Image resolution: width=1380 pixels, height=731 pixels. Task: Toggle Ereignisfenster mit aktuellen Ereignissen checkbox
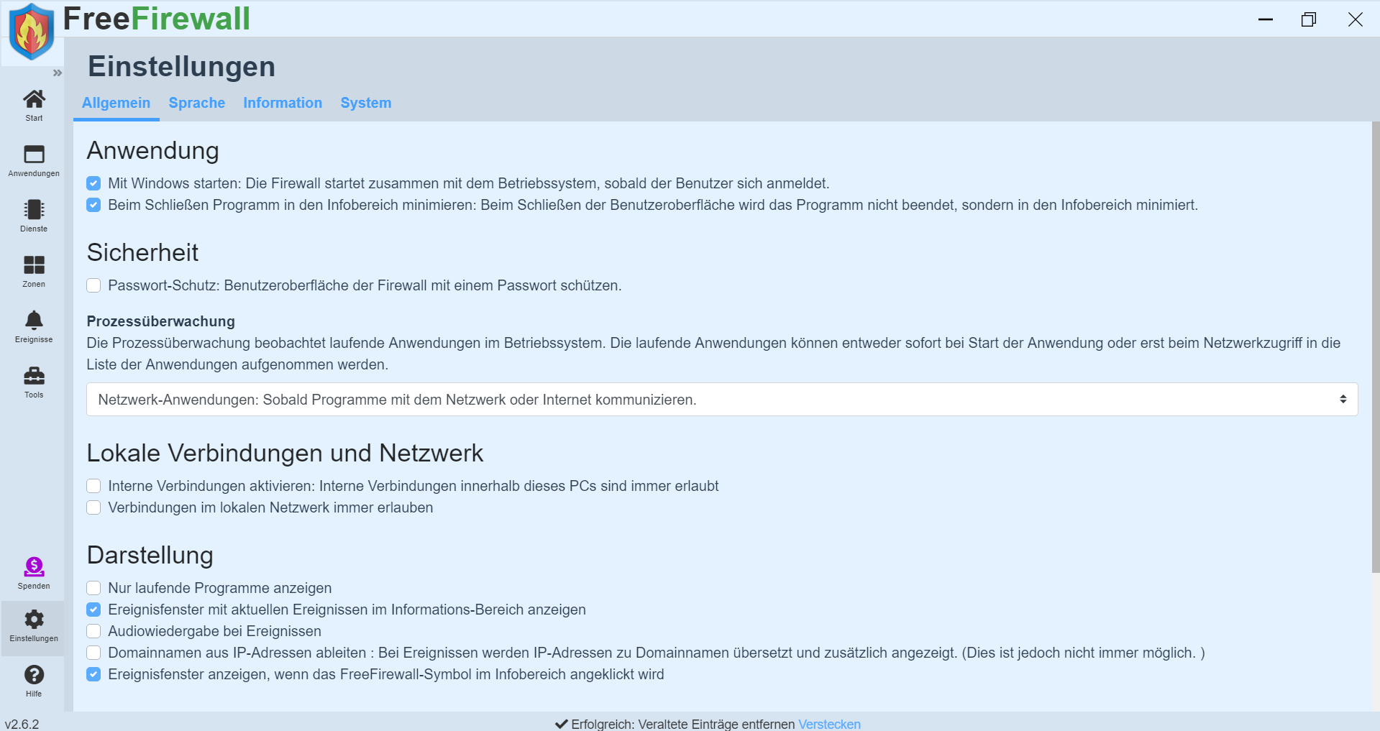(93, 610)
